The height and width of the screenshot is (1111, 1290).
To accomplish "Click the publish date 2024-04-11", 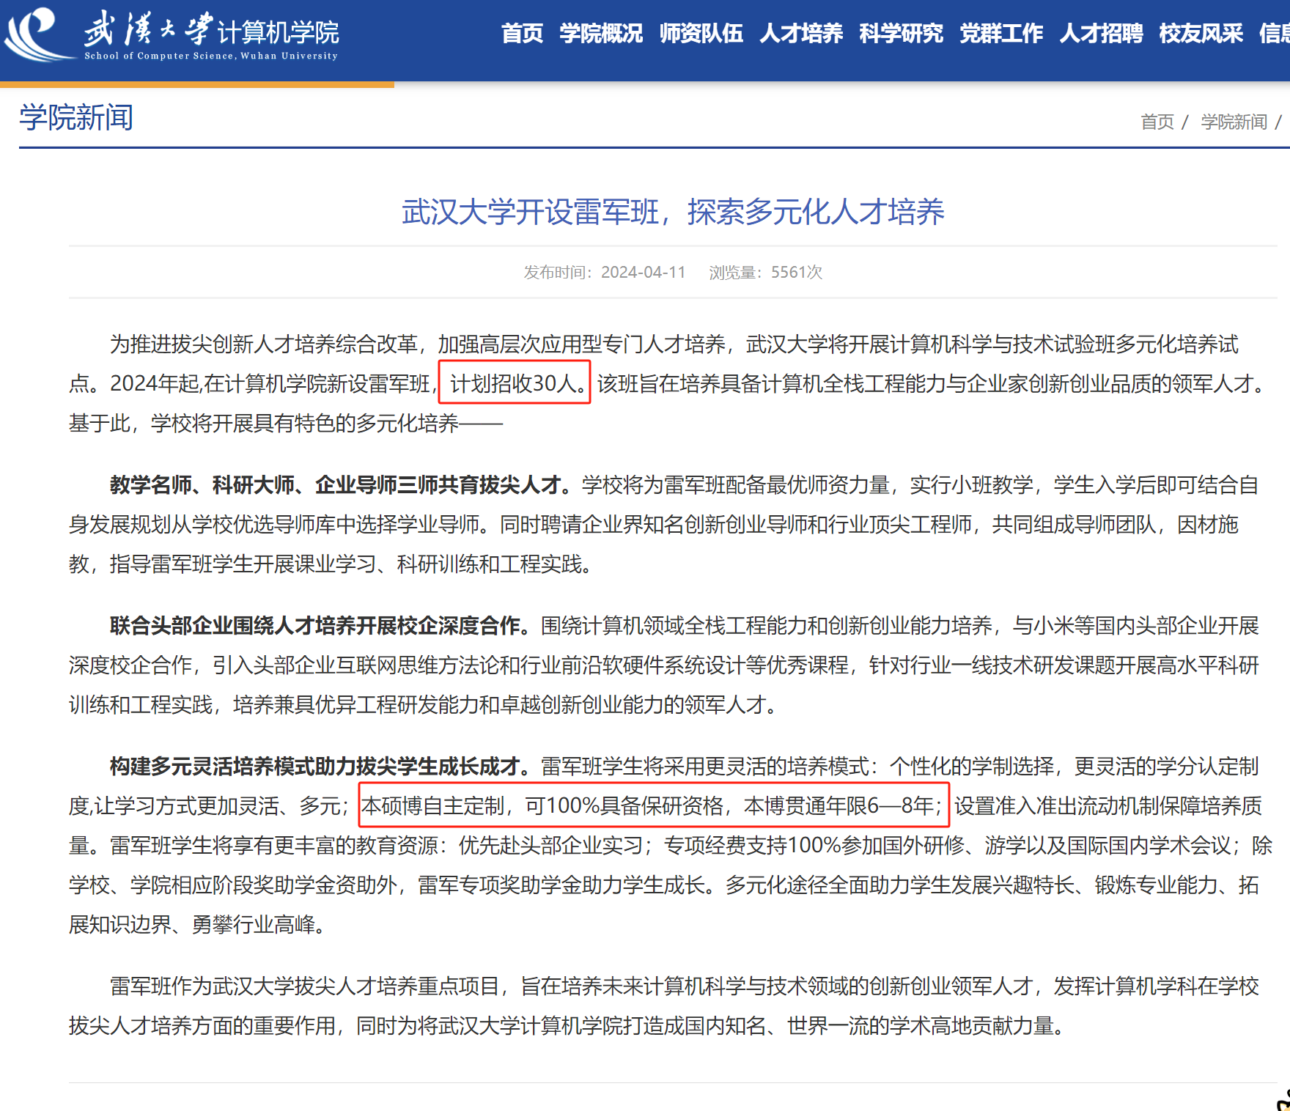I will [x=643, y=273].
